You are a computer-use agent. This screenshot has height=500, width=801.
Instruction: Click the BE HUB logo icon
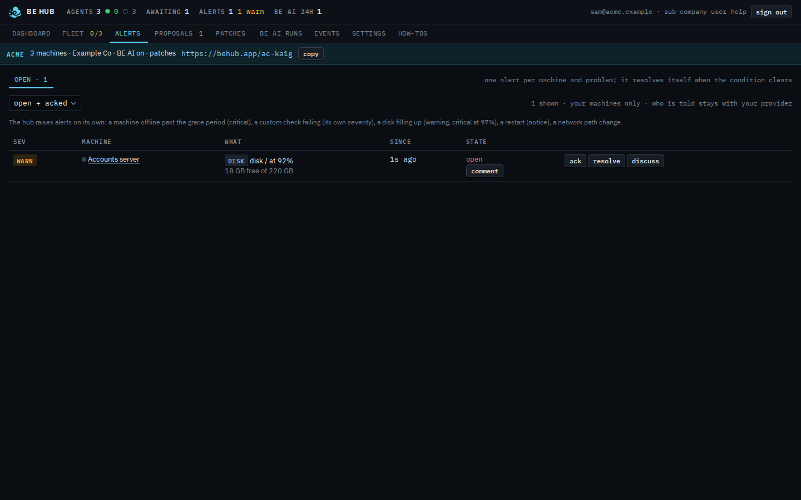[x=15, y=12]
